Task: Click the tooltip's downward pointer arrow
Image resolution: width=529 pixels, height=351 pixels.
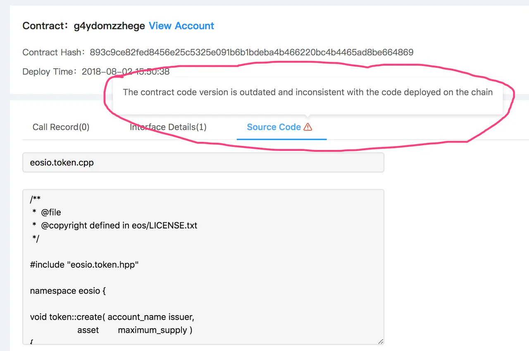Action: 306,117
